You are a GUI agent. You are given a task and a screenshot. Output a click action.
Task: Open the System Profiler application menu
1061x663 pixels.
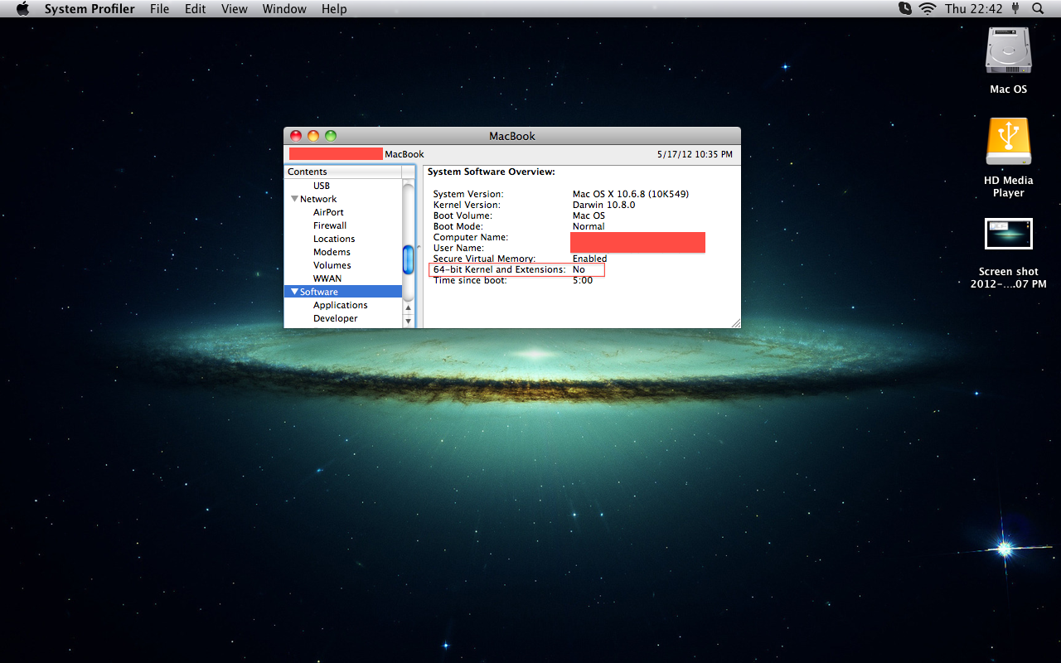tap(90, 9)
